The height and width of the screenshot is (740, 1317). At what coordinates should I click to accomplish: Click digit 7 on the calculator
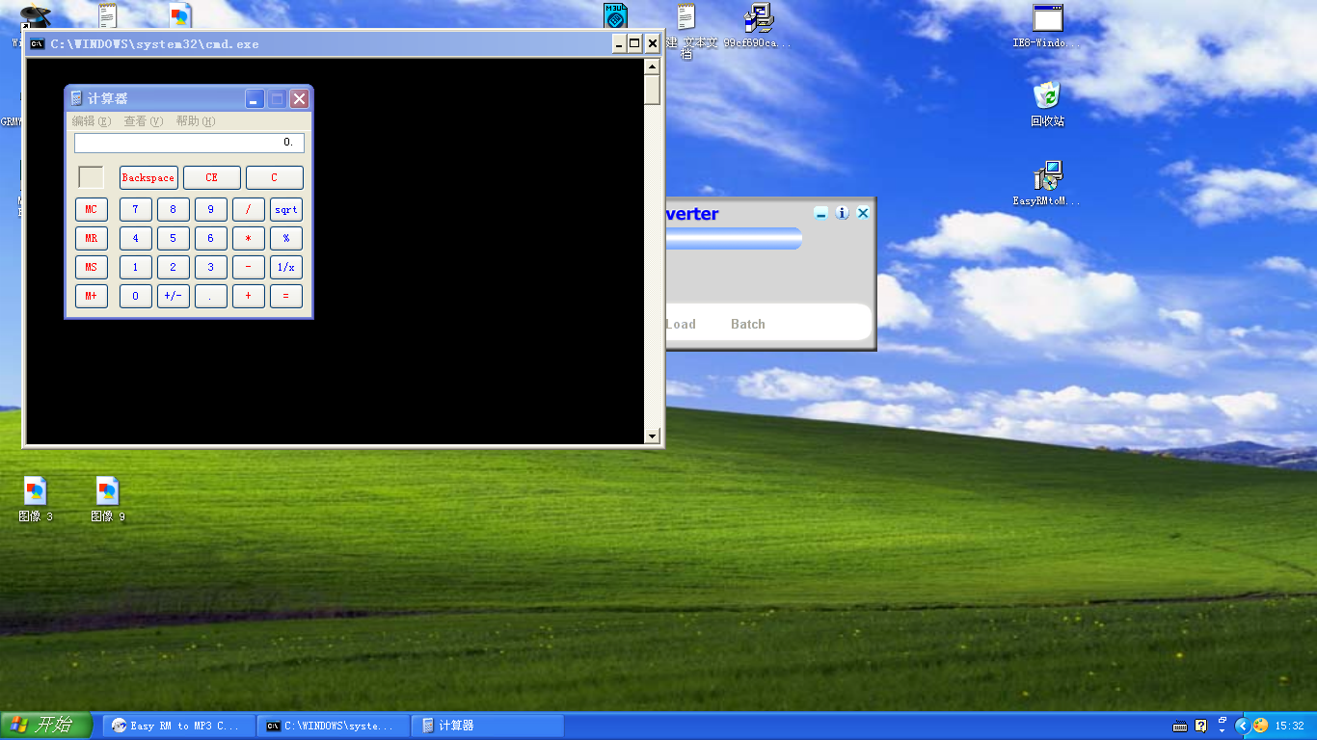[x=136, y=209]
